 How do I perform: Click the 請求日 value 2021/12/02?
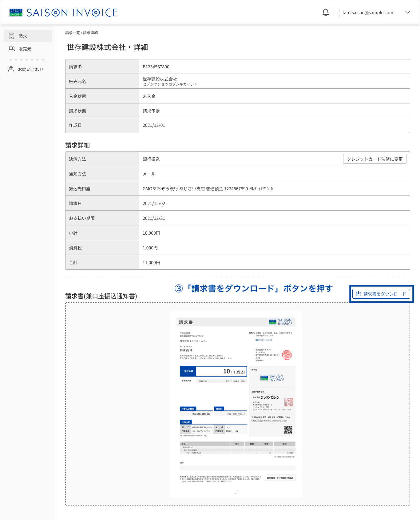point(154,204)
